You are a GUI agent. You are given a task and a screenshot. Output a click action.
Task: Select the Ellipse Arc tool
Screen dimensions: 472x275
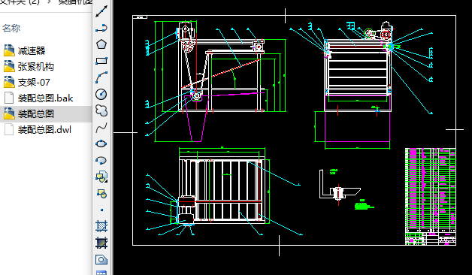[x=101, y=160]
